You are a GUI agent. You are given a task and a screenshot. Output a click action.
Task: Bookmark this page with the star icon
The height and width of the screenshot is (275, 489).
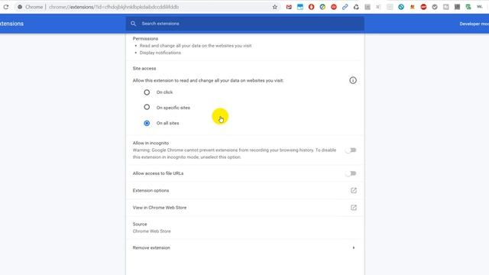[x=275, y=7]
